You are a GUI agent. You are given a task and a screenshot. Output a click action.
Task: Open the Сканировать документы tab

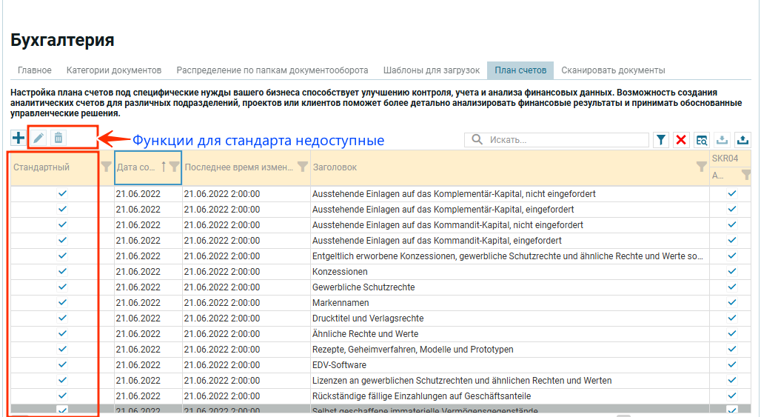(613, 70)
